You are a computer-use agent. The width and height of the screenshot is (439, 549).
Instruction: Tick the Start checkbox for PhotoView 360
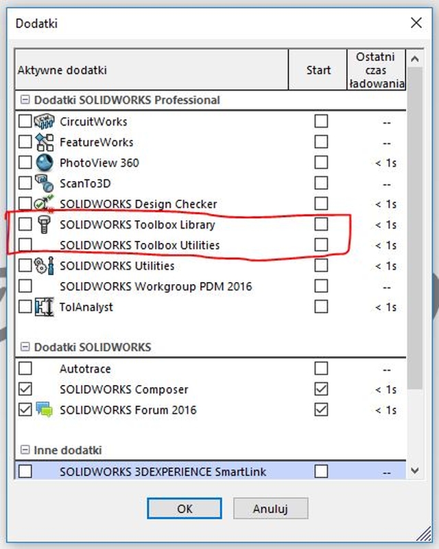(321, 163)
